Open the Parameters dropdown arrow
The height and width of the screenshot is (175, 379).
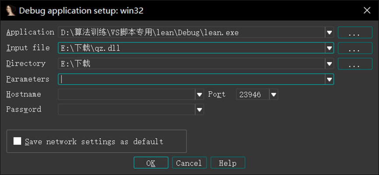pos(329,79)
